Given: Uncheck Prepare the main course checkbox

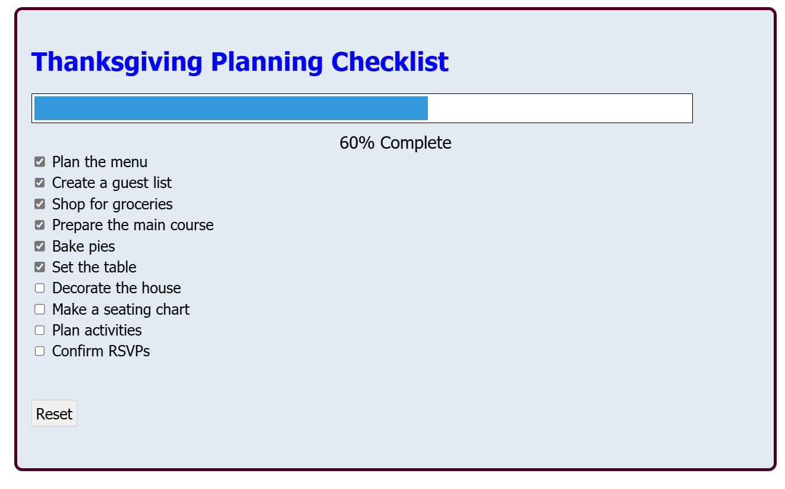Looking at the screenshot, I should 40,225.
